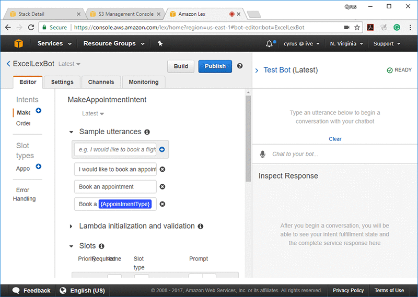The width and height of the screenshot is (418, 297).
Task: Open the Terms of Use link
Action: pos(389,290)
